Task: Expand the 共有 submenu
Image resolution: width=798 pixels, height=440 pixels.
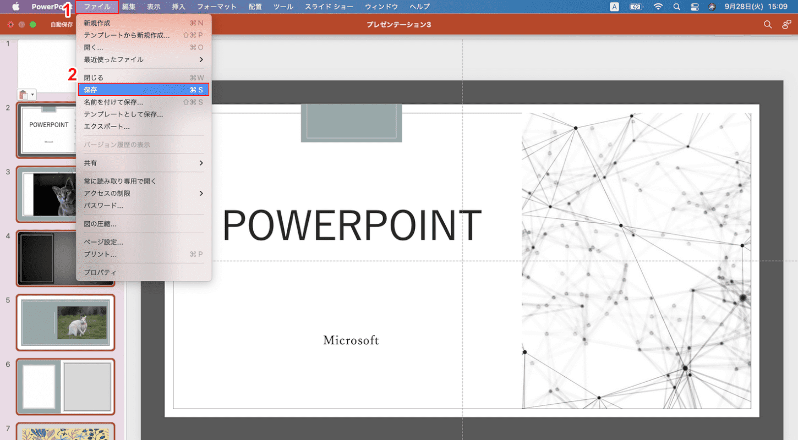Action: (144, 163)
